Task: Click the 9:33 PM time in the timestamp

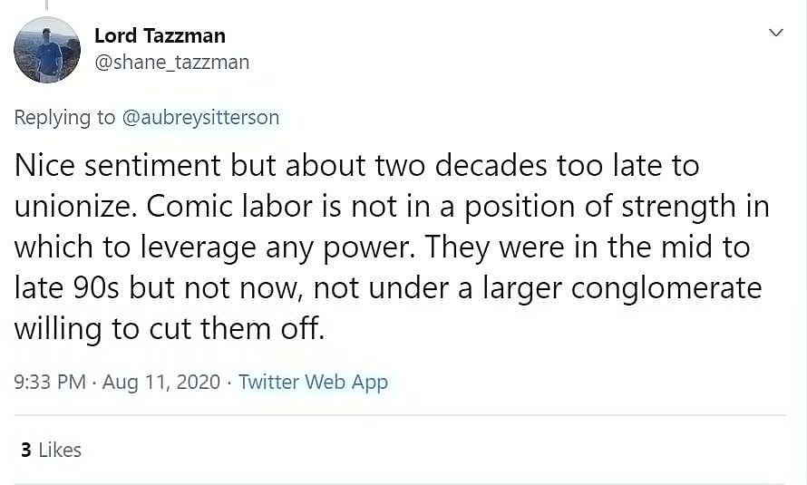Action: click(50, 383)
